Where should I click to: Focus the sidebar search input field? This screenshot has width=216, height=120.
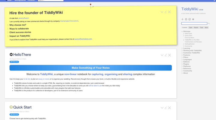click(x=194, y=23)
